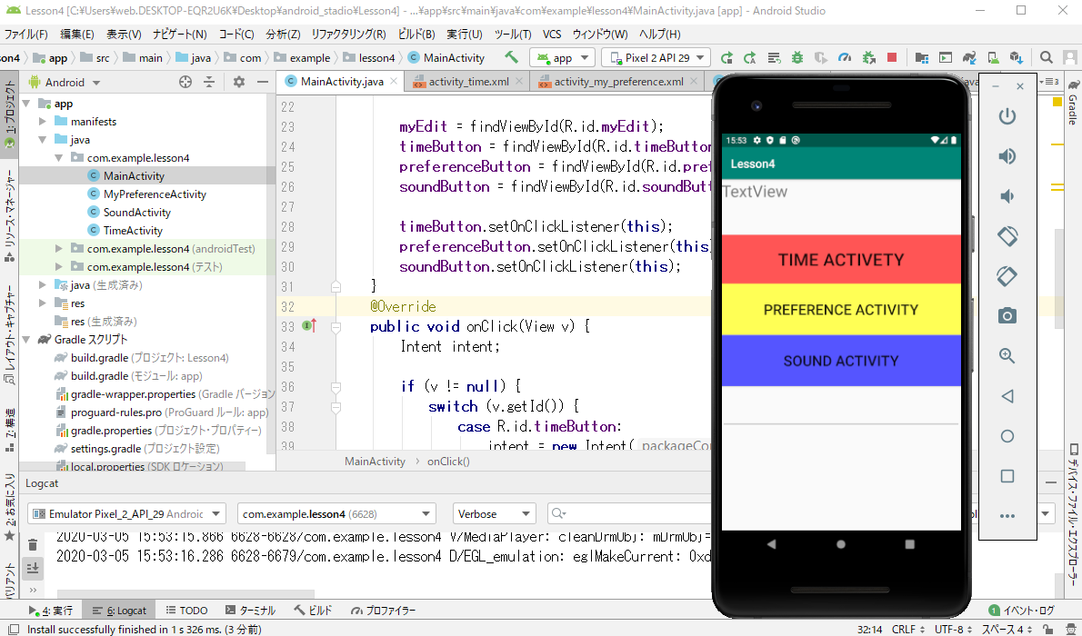1082x636 pixels.
Task: Toggle scroll-to-end button in Logcat
Action: 33,569
